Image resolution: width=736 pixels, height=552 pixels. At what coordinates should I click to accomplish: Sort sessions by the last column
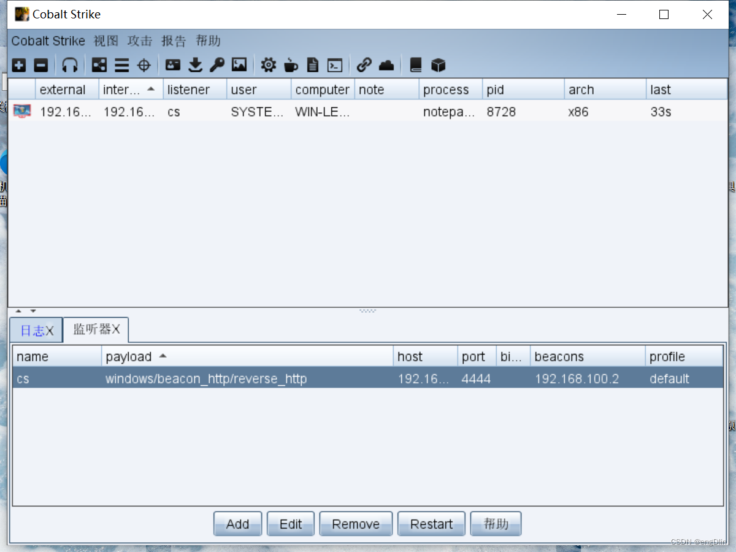[x=687, y=90]
